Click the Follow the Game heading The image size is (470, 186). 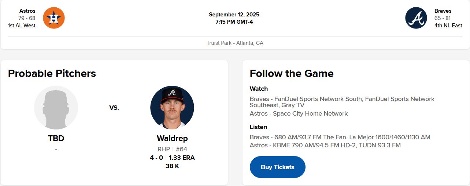tap(292, 73)
